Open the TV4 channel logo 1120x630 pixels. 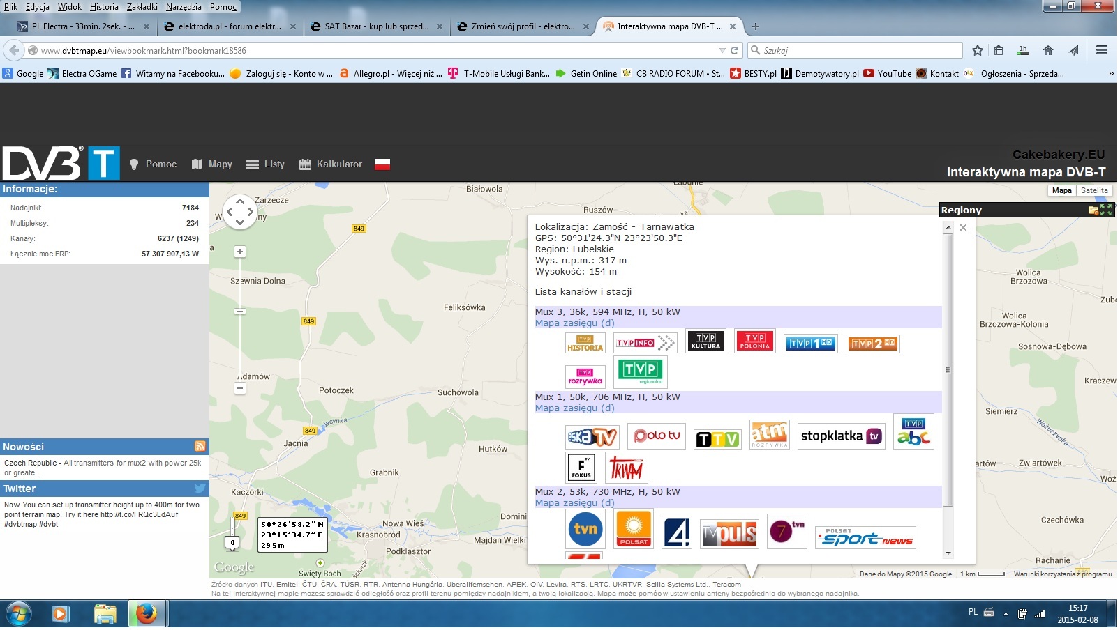click(678, 533)
